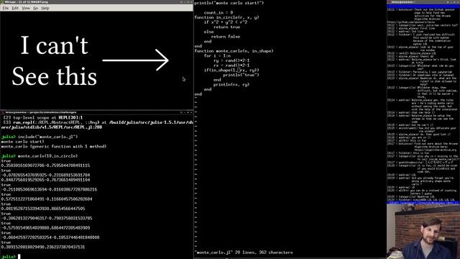Image resolution: width=460 pixels, height=259 pixels.
Task: Click the println("true") line in editor
Action: 241,75
